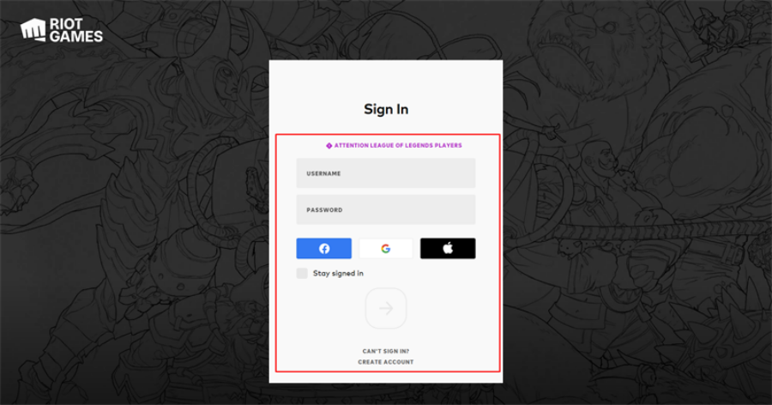Submit login with the arrow button

[386, 308]
